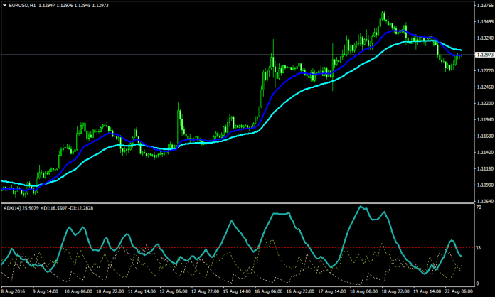Viewport: 495px width, 297px height.
Task: Click the ADX scale minimum label 0
Action: [478, 283]
